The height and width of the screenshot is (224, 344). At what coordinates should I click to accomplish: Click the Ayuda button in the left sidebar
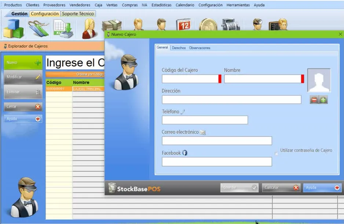tap(23, 119)
